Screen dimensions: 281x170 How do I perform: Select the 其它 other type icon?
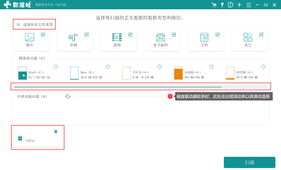pyautogui.click(x=248, y=37)
